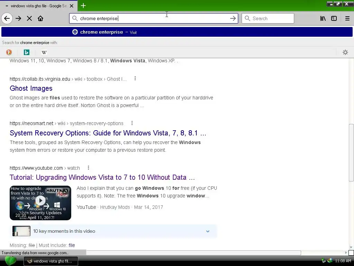The height and width of the screenshot is (266, 354).
Task: Open search settings gear icon
Action: 345,53
